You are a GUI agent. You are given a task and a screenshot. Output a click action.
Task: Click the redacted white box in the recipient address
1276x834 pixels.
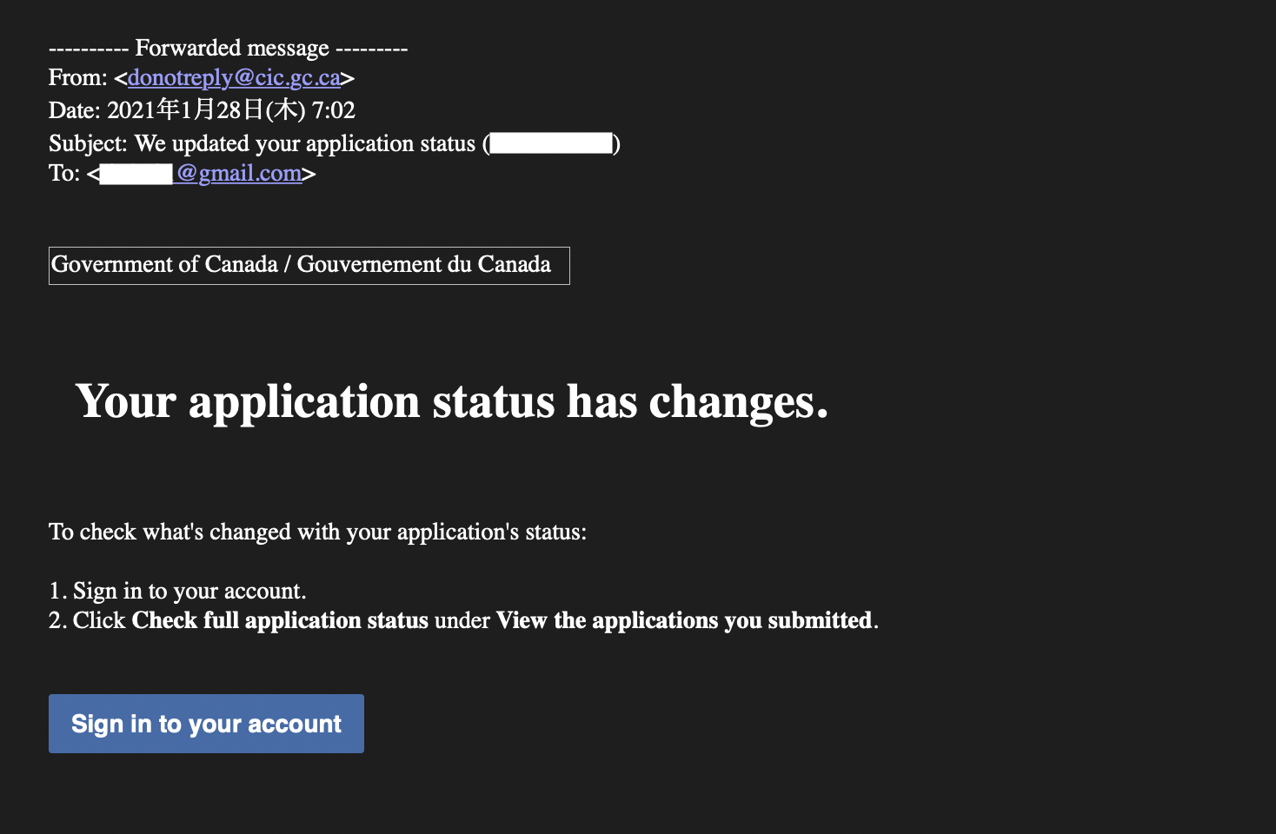pos(136,174)
